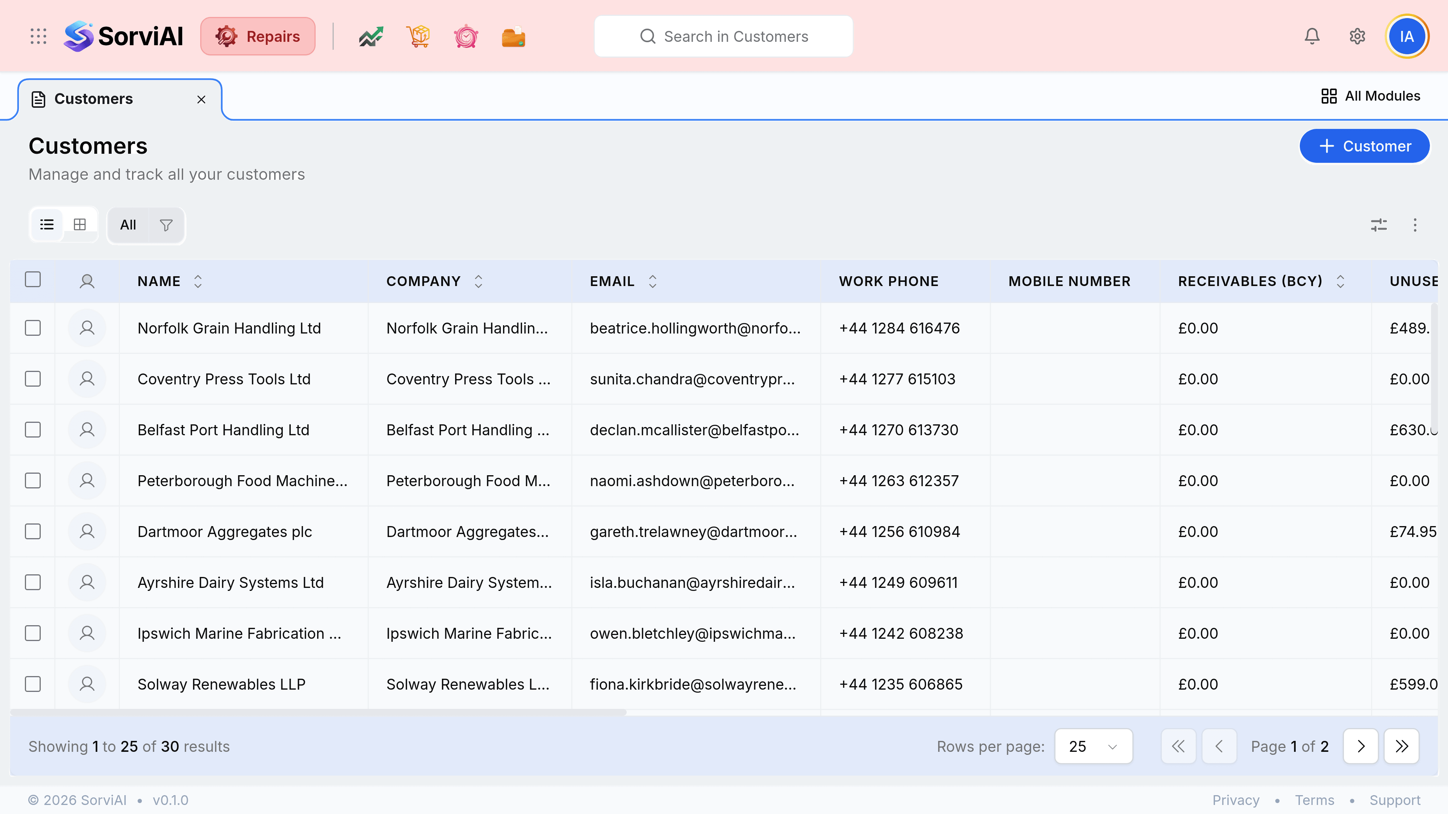This screenshot has width=1448, height=814.
Task: Open Support link in footer
Action: point(1394,800)
